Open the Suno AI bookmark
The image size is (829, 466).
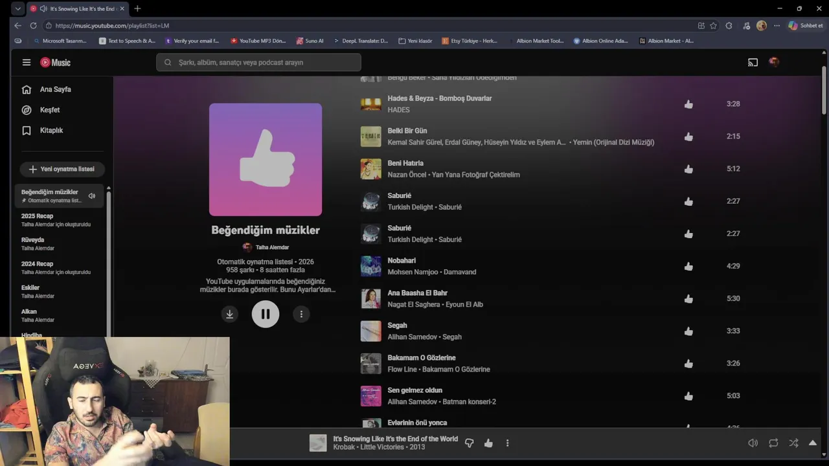pos(310,41)
